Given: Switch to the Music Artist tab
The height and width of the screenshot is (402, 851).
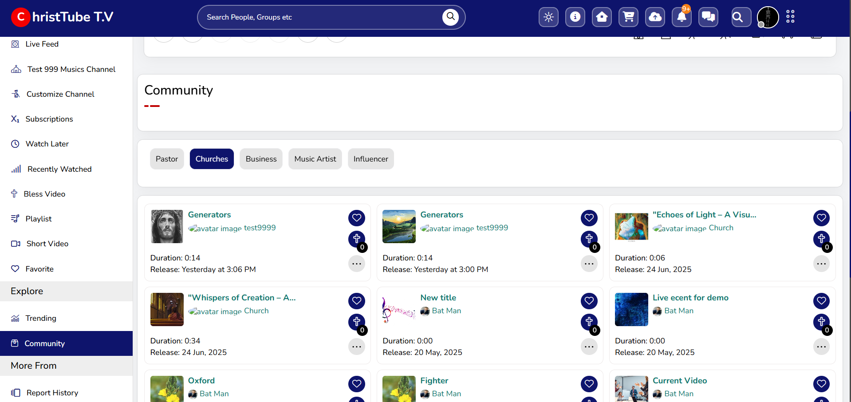Looking at the screenshot, I should tap(315, 159).
